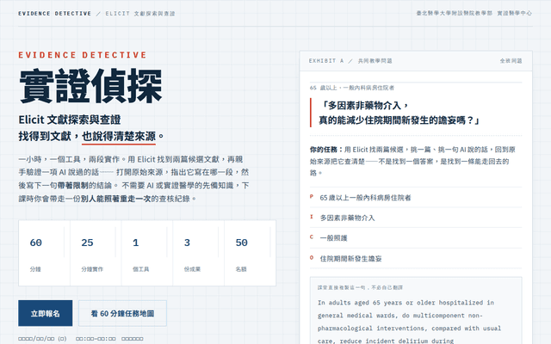This screenshot has width=551, height=344.
Task: Select the P row 65 歲以上一般內科病房住院者
Action: coord(416,197)
